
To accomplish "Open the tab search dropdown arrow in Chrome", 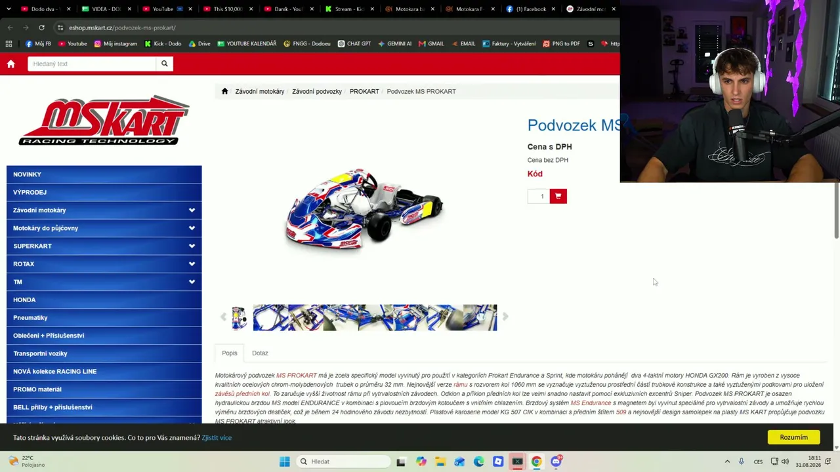I will click(x=9, y=9).
